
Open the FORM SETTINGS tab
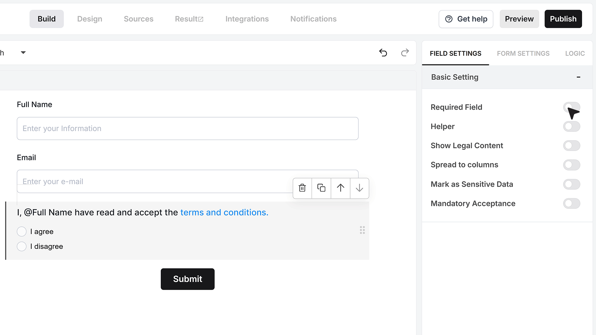tap(523, 53)
